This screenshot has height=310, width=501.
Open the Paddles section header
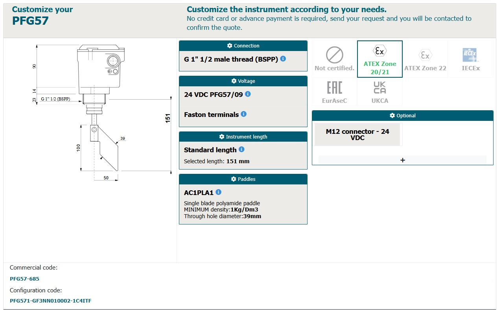click(243, 179)
